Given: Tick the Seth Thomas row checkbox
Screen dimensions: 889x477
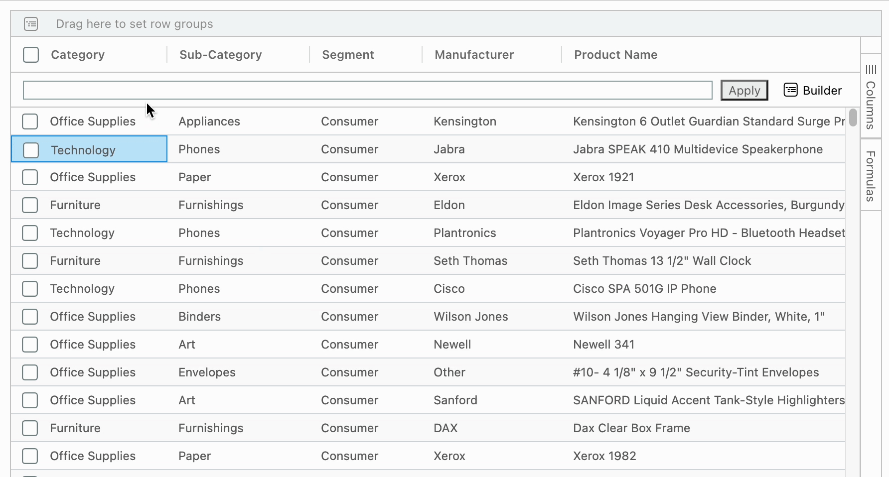Looking at the screenshot, I should click(x=30, y=261).
